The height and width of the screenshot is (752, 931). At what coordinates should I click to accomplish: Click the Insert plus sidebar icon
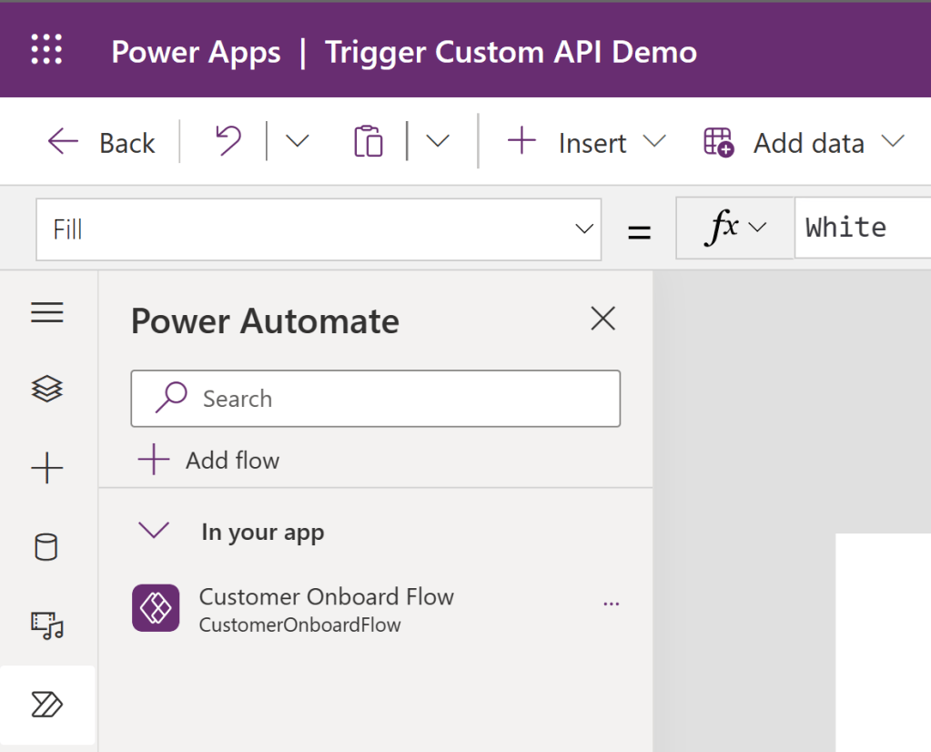47,469
